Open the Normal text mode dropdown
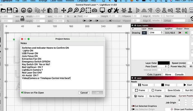Viewport: 193px width, 111px height. (176, 16)
